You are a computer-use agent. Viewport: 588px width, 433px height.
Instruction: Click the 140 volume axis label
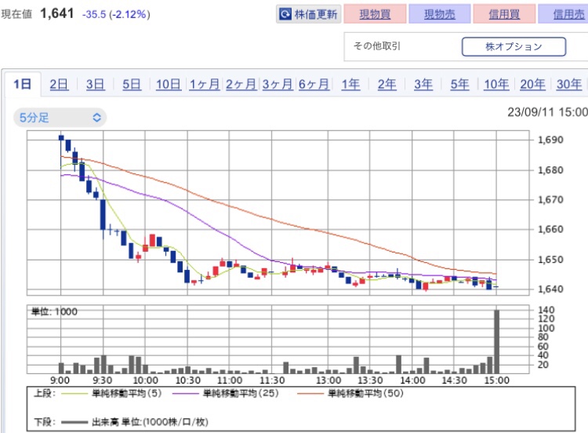[546, 310]
